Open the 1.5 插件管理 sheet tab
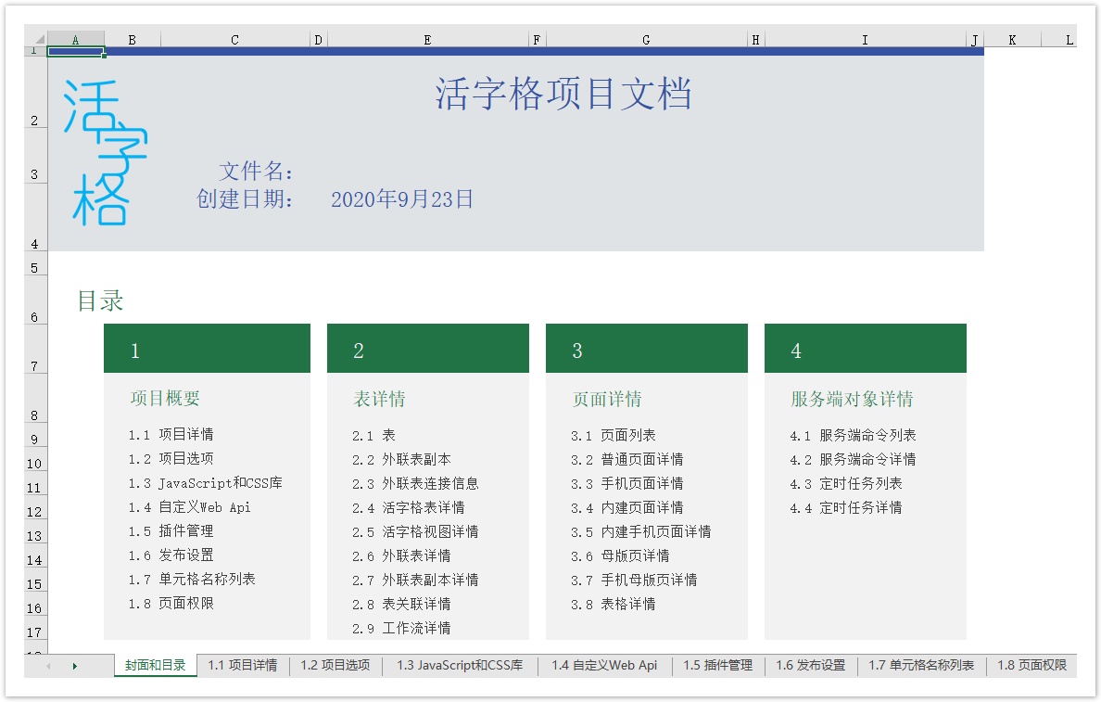1101x702 pixels. (717, 666)
